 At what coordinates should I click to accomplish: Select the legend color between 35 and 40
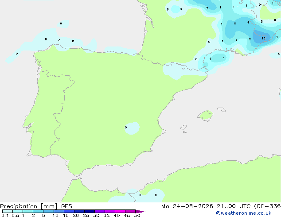point(110,211)
